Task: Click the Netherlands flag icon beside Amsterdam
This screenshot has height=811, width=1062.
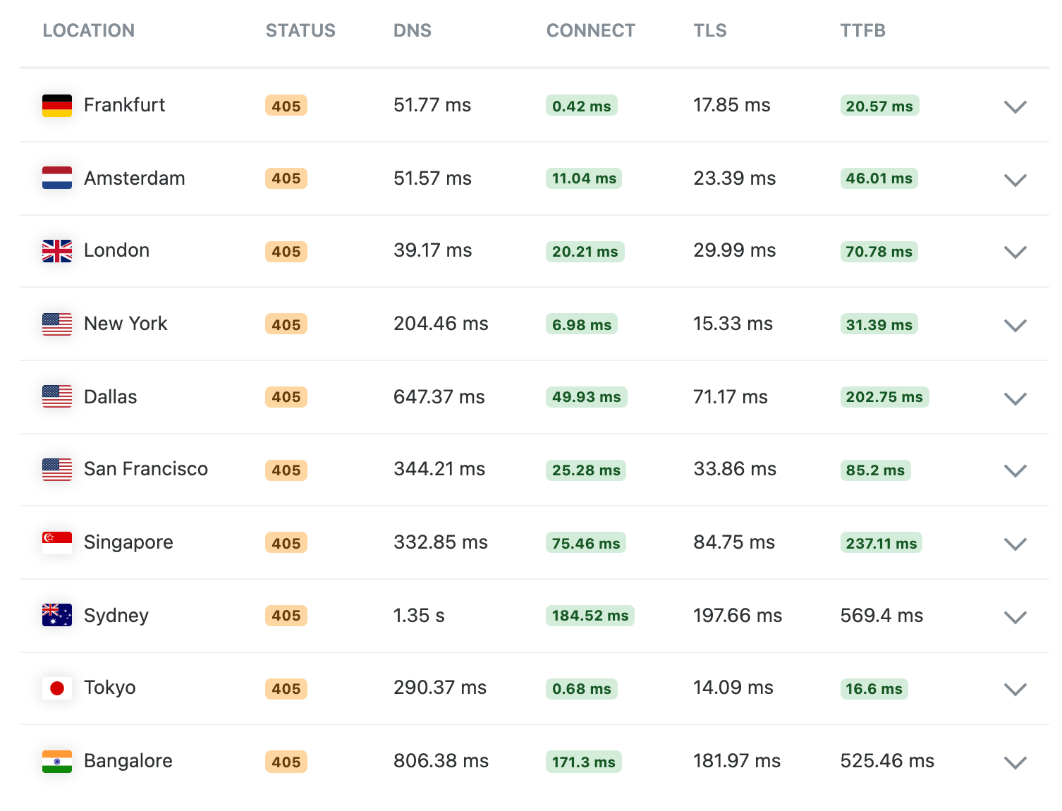Action: pos(56,178)
